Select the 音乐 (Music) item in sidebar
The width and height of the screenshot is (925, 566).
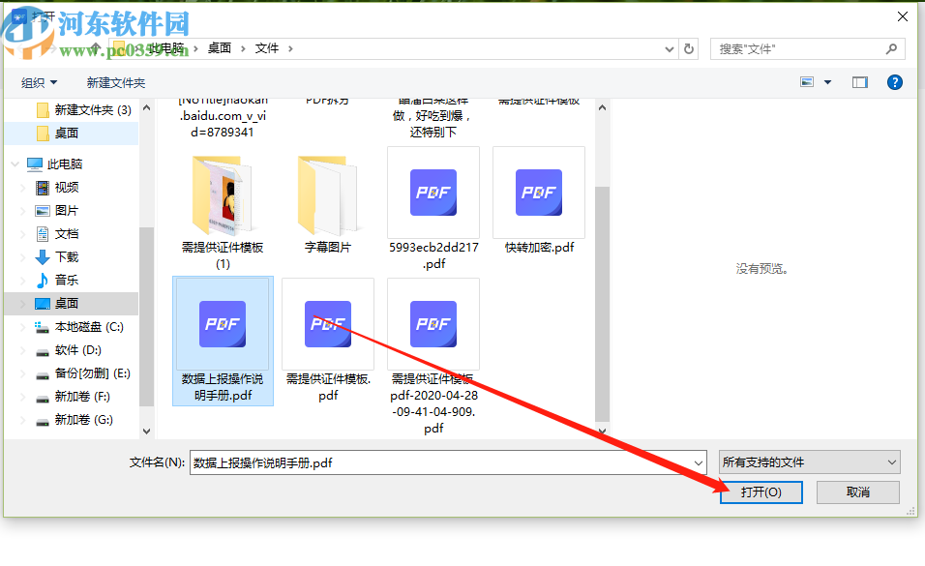pyautogui.click(x=71, y=280)
